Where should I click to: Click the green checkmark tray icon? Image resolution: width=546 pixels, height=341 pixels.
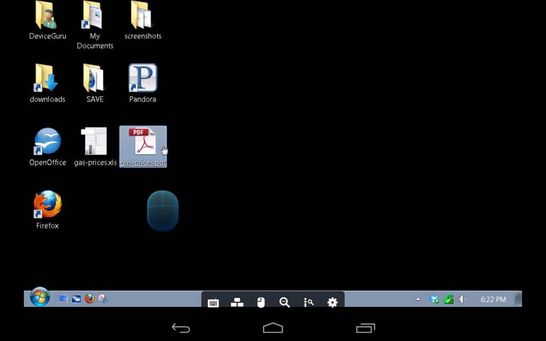(448, 299)
